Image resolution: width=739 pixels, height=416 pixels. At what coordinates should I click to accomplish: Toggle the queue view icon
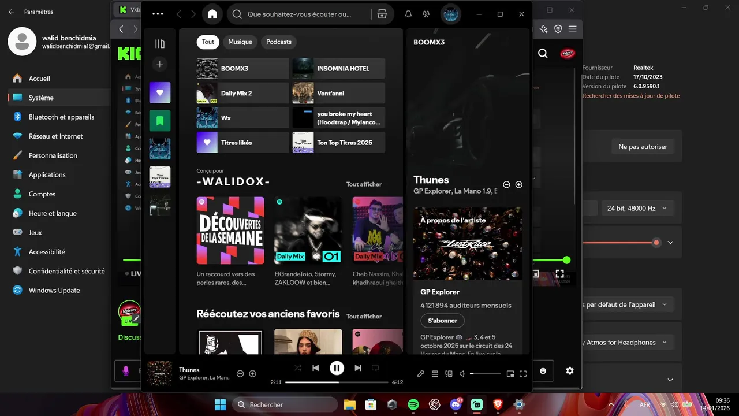[x=435, y=374]
